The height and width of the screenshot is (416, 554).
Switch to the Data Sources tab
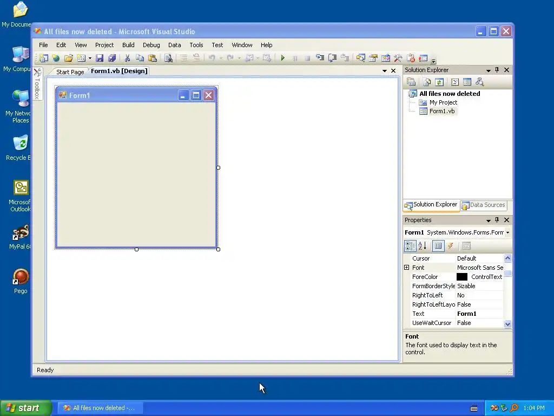click(x=483, y=205)
